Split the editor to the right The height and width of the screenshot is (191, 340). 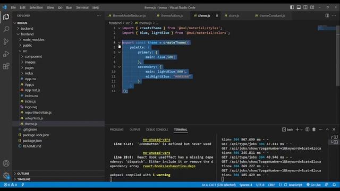coord(327,15)
